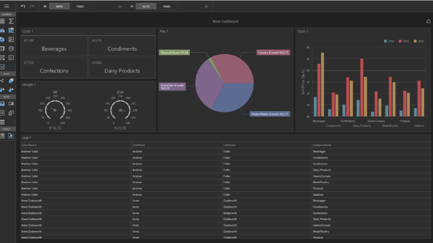This screenshot has height=243, width=433.
Task: Add a Grid item from toolbox
Action: (2, 21)
